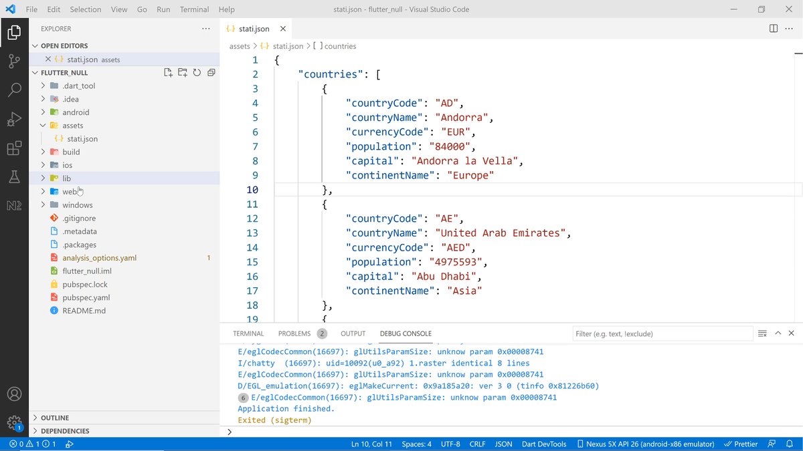Open the Extensions view
The height and width of the screenshot is (451, 803).
(14, 148)
